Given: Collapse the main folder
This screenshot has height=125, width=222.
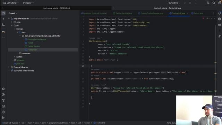Looking at the screenshot, I should point(15,29).
